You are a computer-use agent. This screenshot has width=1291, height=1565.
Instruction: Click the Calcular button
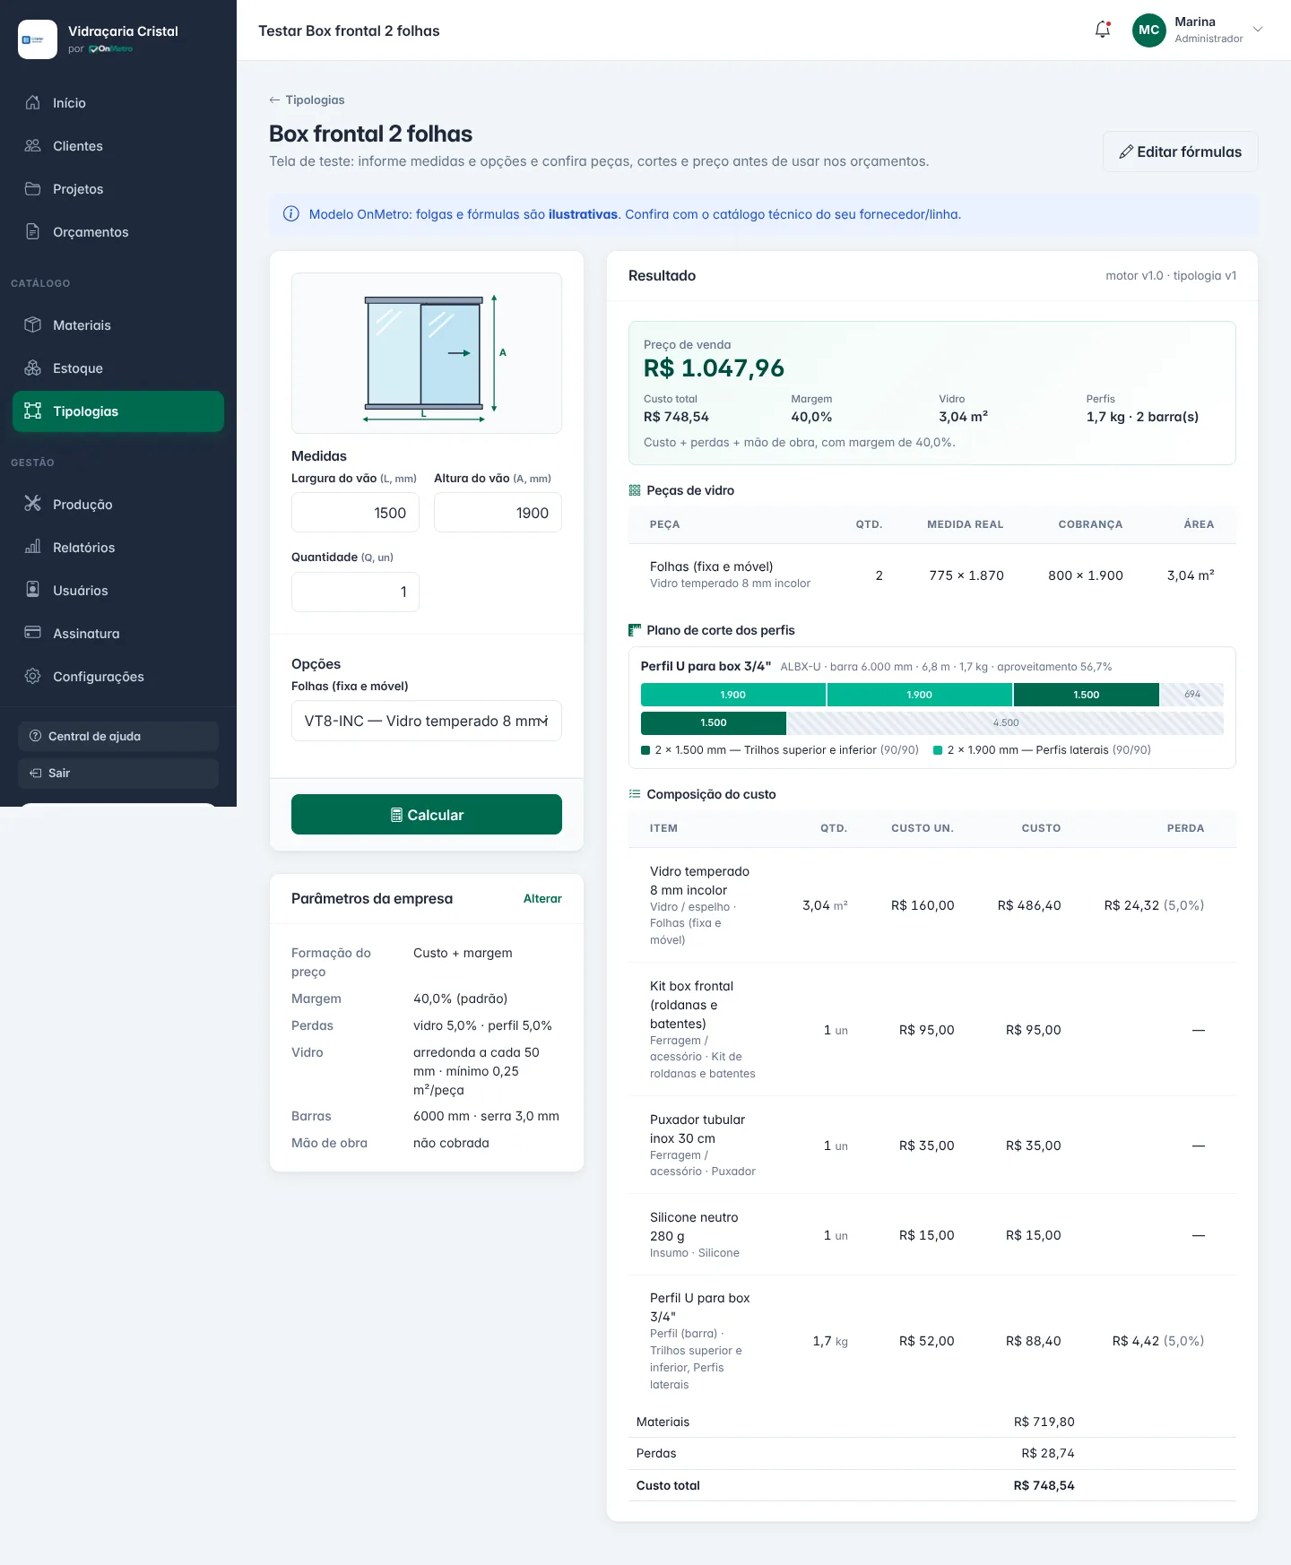tap(427, 815)
